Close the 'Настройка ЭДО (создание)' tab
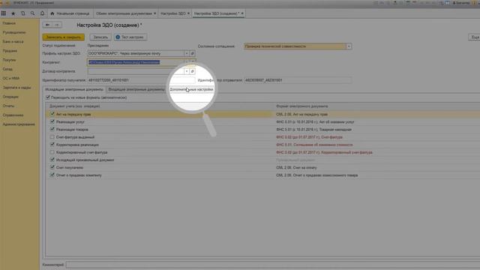The height and width of the screenshot is (270, 480). tap(242, 13)
